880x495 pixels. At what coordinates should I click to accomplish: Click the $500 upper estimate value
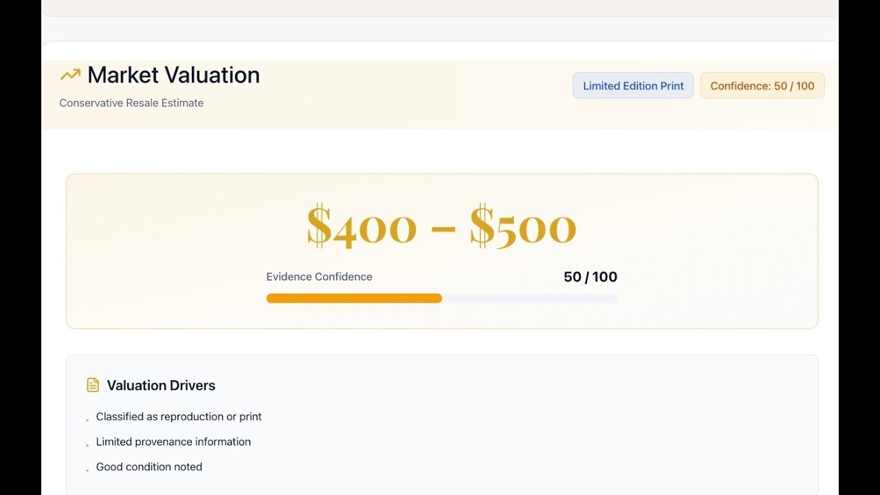coord(522,225)
